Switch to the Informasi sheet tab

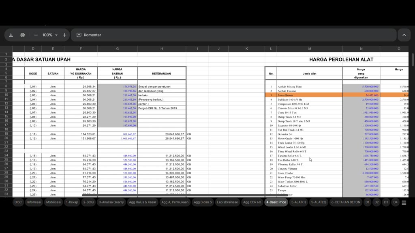[x=34, y=202]
